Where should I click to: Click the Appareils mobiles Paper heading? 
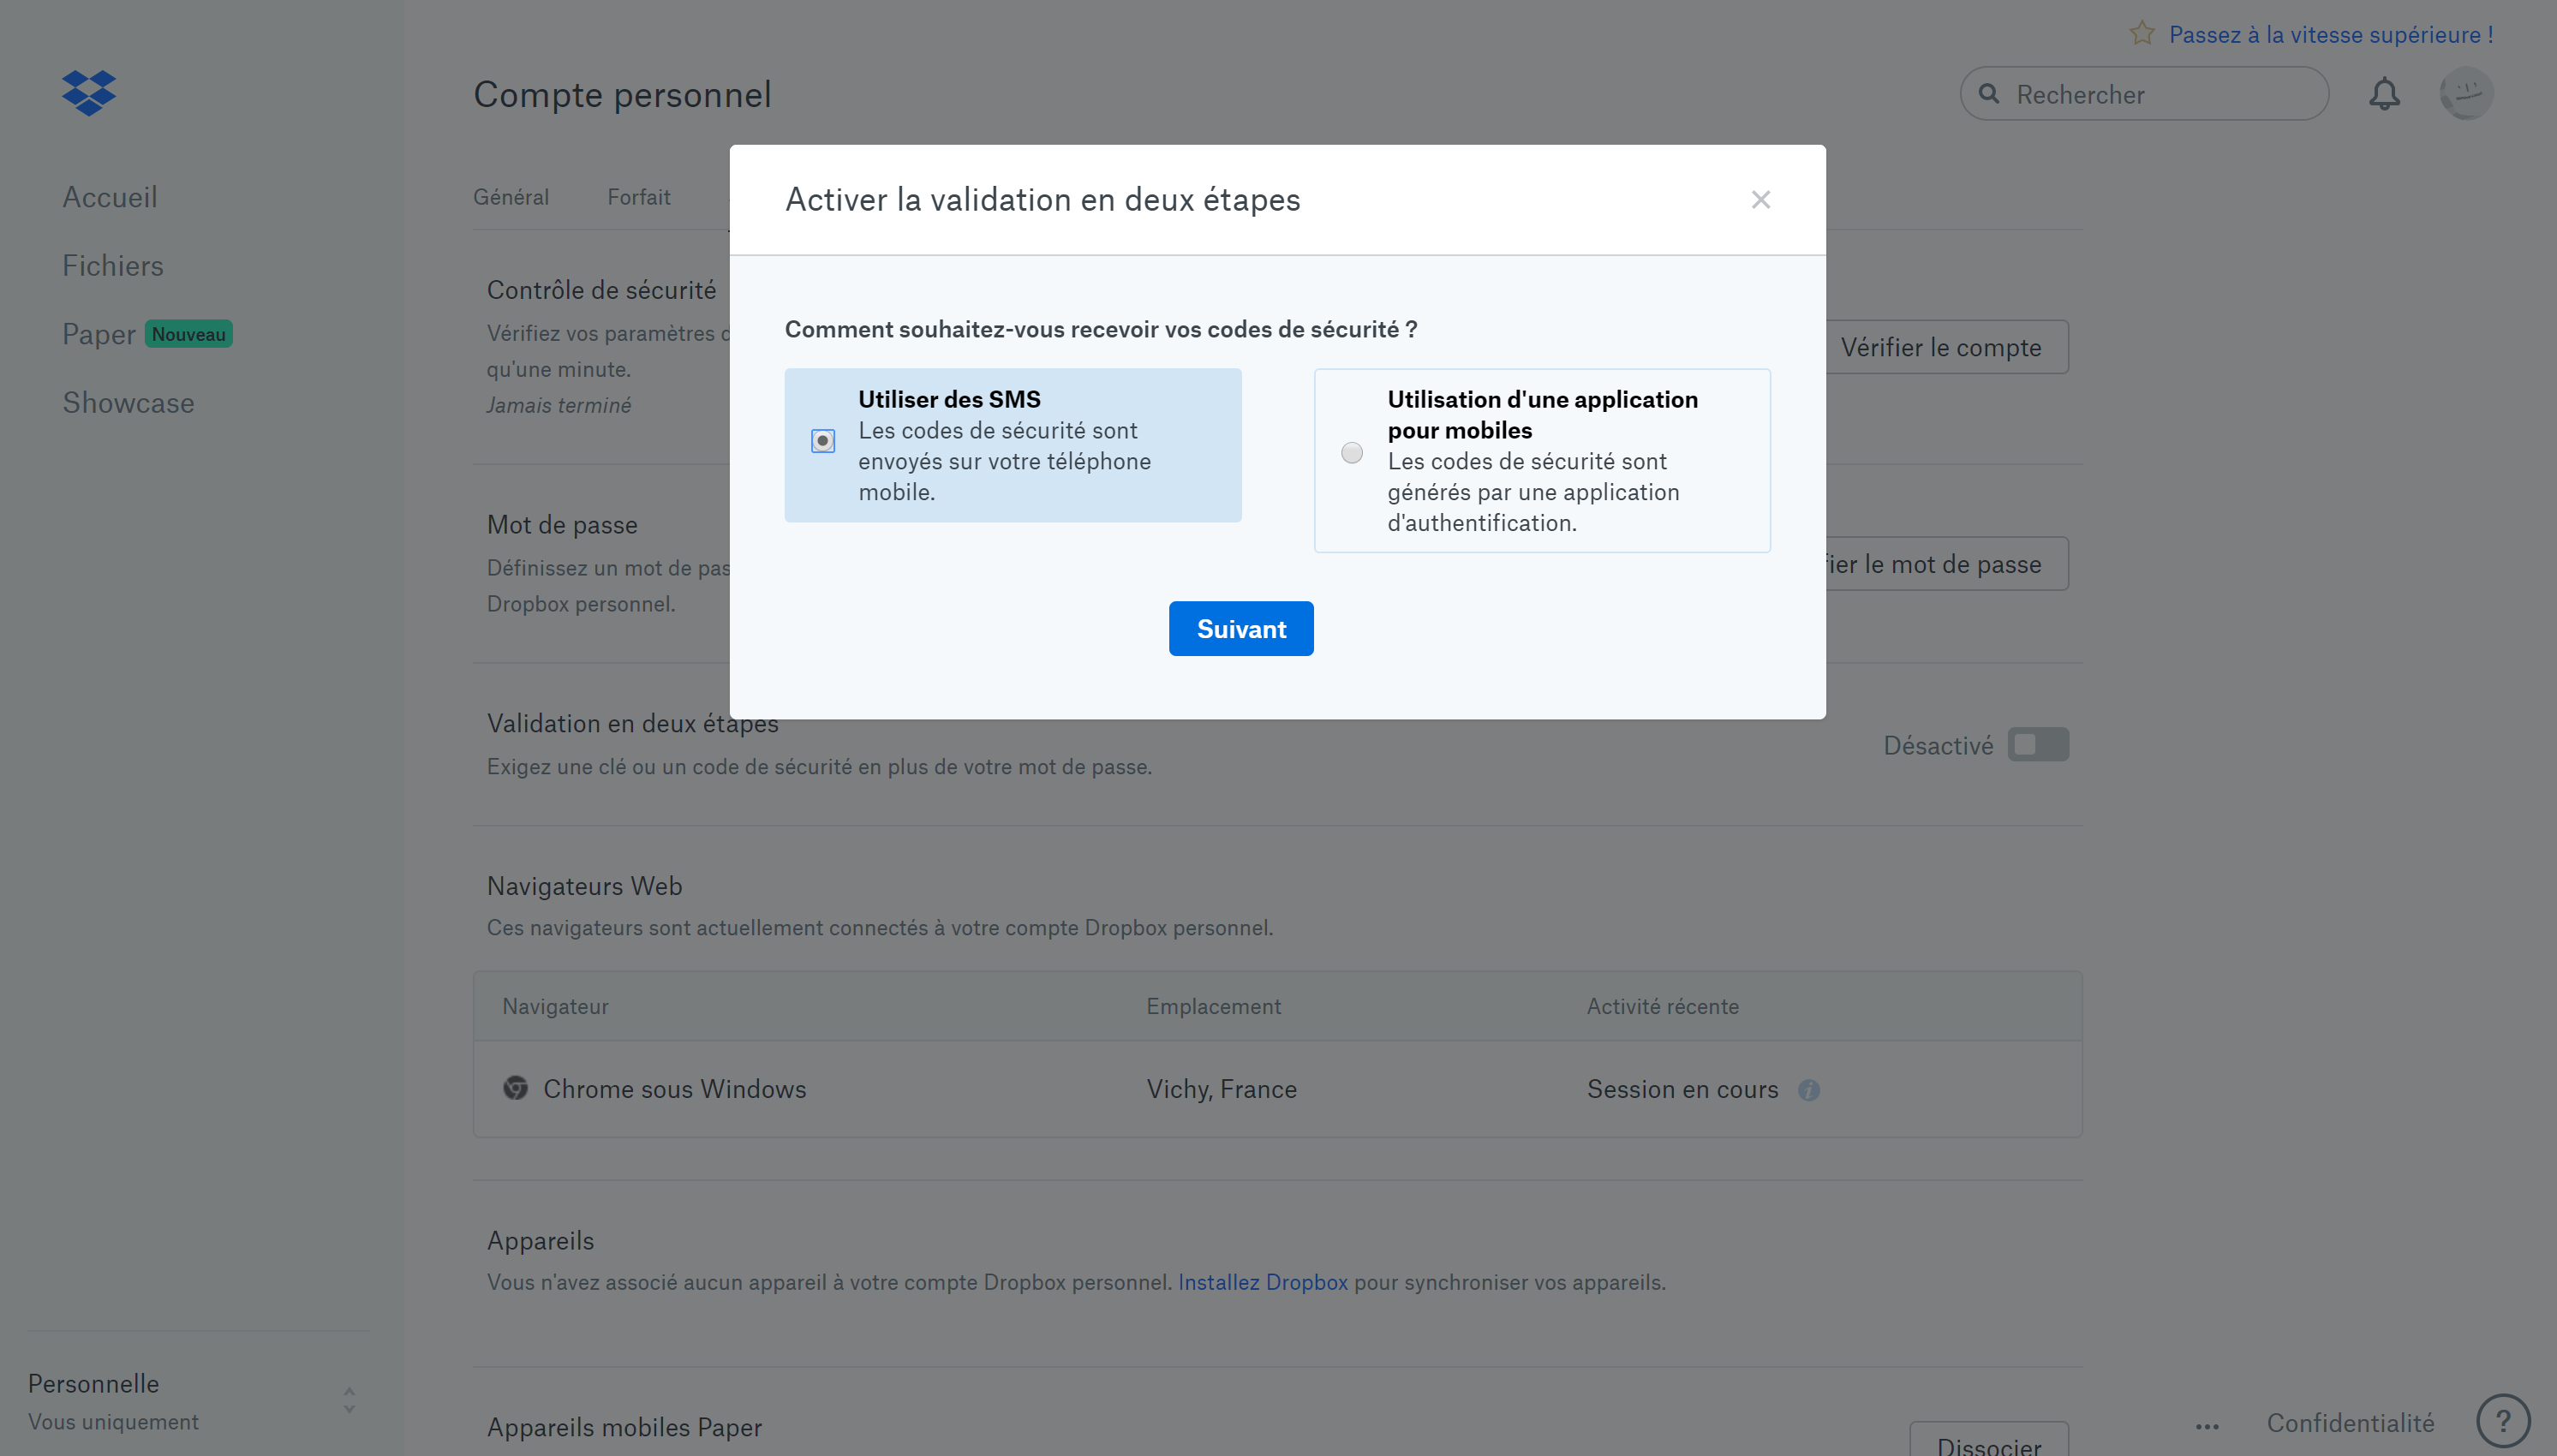pos(624,1427)
